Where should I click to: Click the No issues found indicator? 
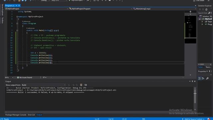click(x=25, y=77)
